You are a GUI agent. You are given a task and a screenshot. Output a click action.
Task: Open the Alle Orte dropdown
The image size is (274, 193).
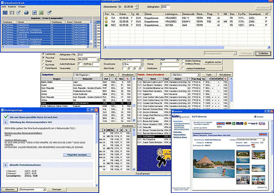185,75
